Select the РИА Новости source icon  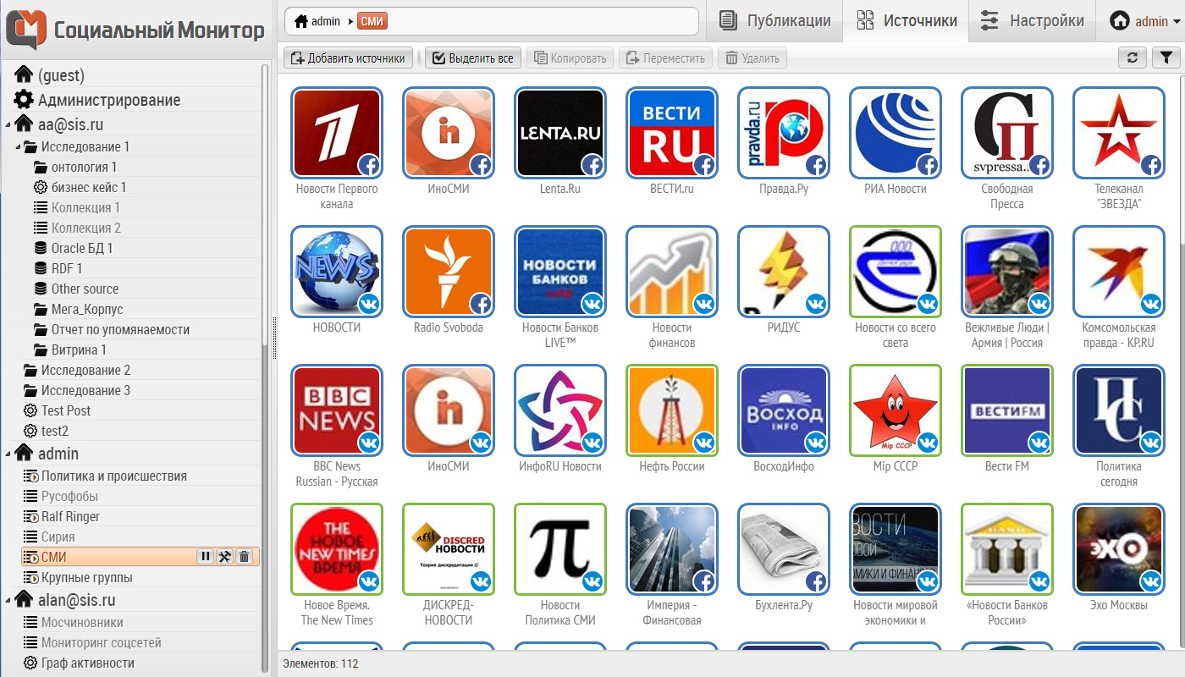(896, 134)
